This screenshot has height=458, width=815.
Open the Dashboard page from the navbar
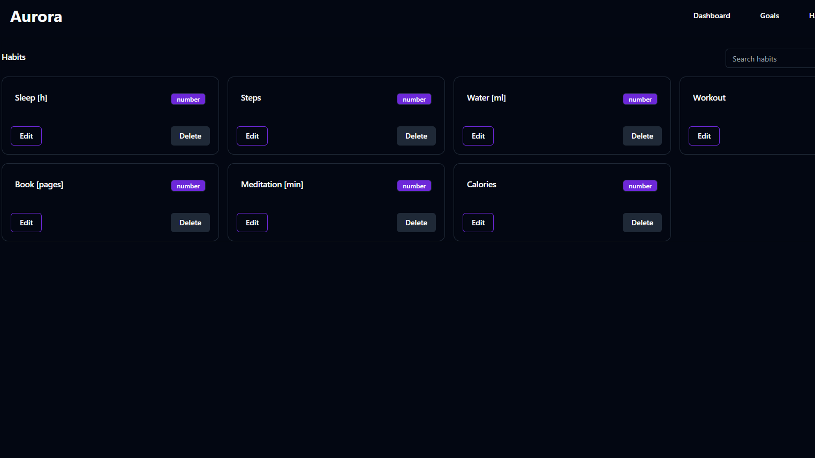tap(711, 16)
